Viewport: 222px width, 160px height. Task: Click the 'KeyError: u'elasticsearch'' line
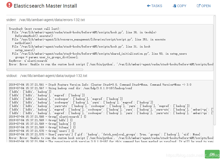click(28, 61)
